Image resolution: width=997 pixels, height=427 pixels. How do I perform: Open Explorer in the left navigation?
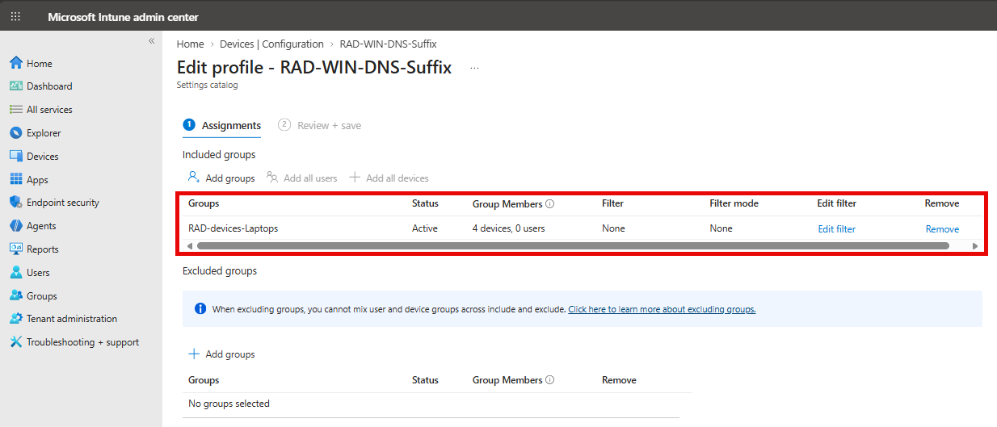(44, 133)
